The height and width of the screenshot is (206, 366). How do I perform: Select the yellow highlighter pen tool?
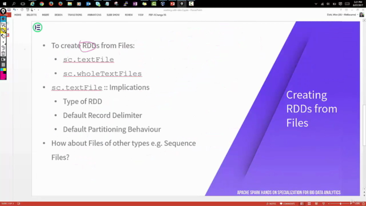click(x=3, y=30)
